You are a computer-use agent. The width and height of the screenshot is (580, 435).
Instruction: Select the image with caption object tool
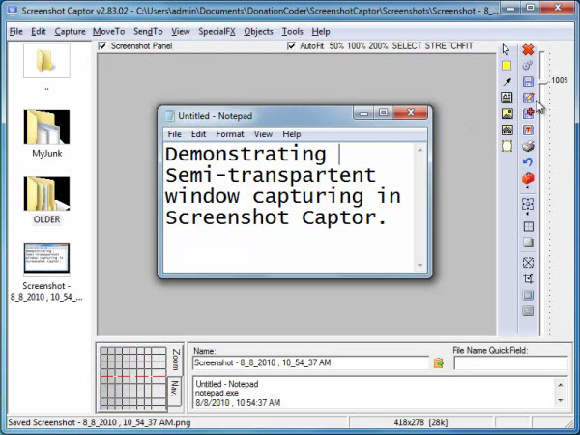[507, 130]
